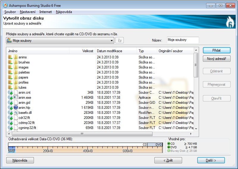Click the anim.exe application icon
This screenshot has height=169, width=238.
click(16, 97)
